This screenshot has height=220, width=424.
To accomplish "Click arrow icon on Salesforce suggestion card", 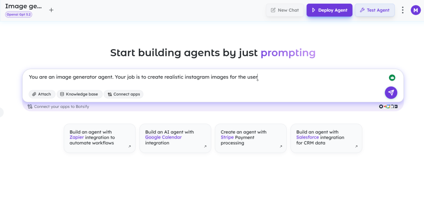I will tap(356, 146).
